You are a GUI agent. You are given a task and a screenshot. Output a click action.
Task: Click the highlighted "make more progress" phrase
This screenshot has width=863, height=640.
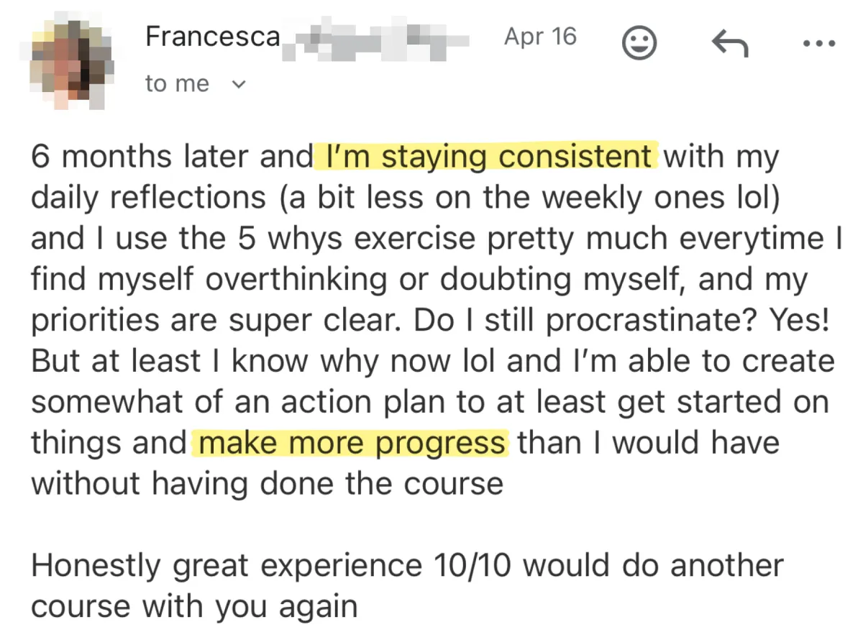pos(352,443)
